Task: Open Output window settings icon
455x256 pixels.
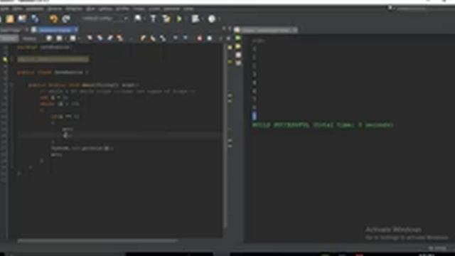Action: click(238, 63)
